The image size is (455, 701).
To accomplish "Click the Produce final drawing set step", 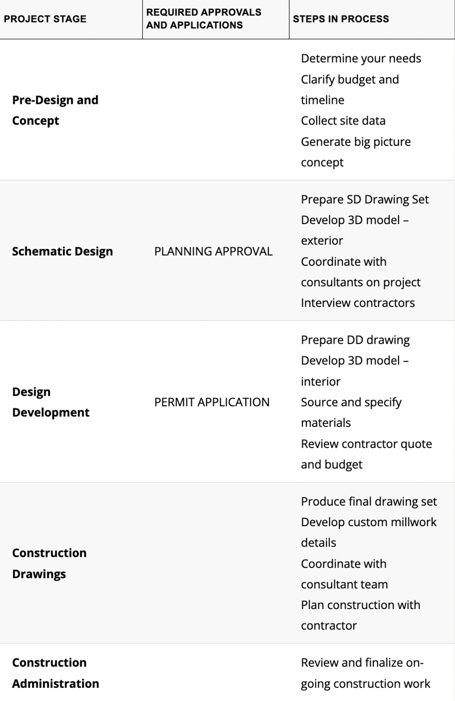I will point(369,502).
